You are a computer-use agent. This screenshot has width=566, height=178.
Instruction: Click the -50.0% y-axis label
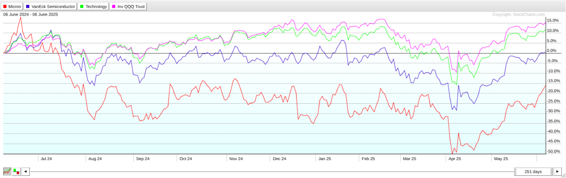554,152
